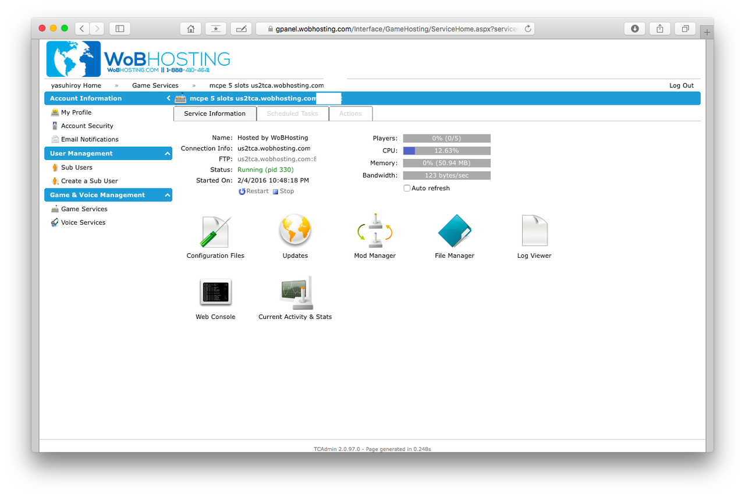Click the Bandwidth usage bar

pos(447,175)
